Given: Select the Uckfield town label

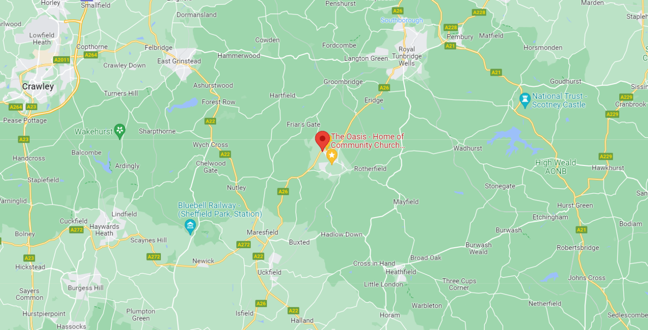Looking at the screenshot, I should click(x=269, y=272).
